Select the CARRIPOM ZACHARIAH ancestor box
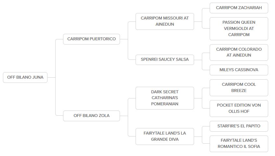Image resolution: width=275 pixels, height=156 pixels. [239, 8]
